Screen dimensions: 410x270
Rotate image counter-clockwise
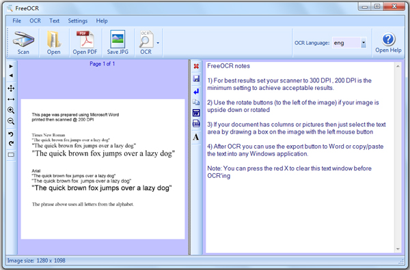coord(11,134)
